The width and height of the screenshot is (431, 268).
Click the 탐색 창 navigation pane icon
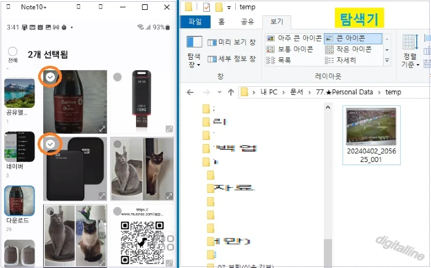(x=195, y=42)
